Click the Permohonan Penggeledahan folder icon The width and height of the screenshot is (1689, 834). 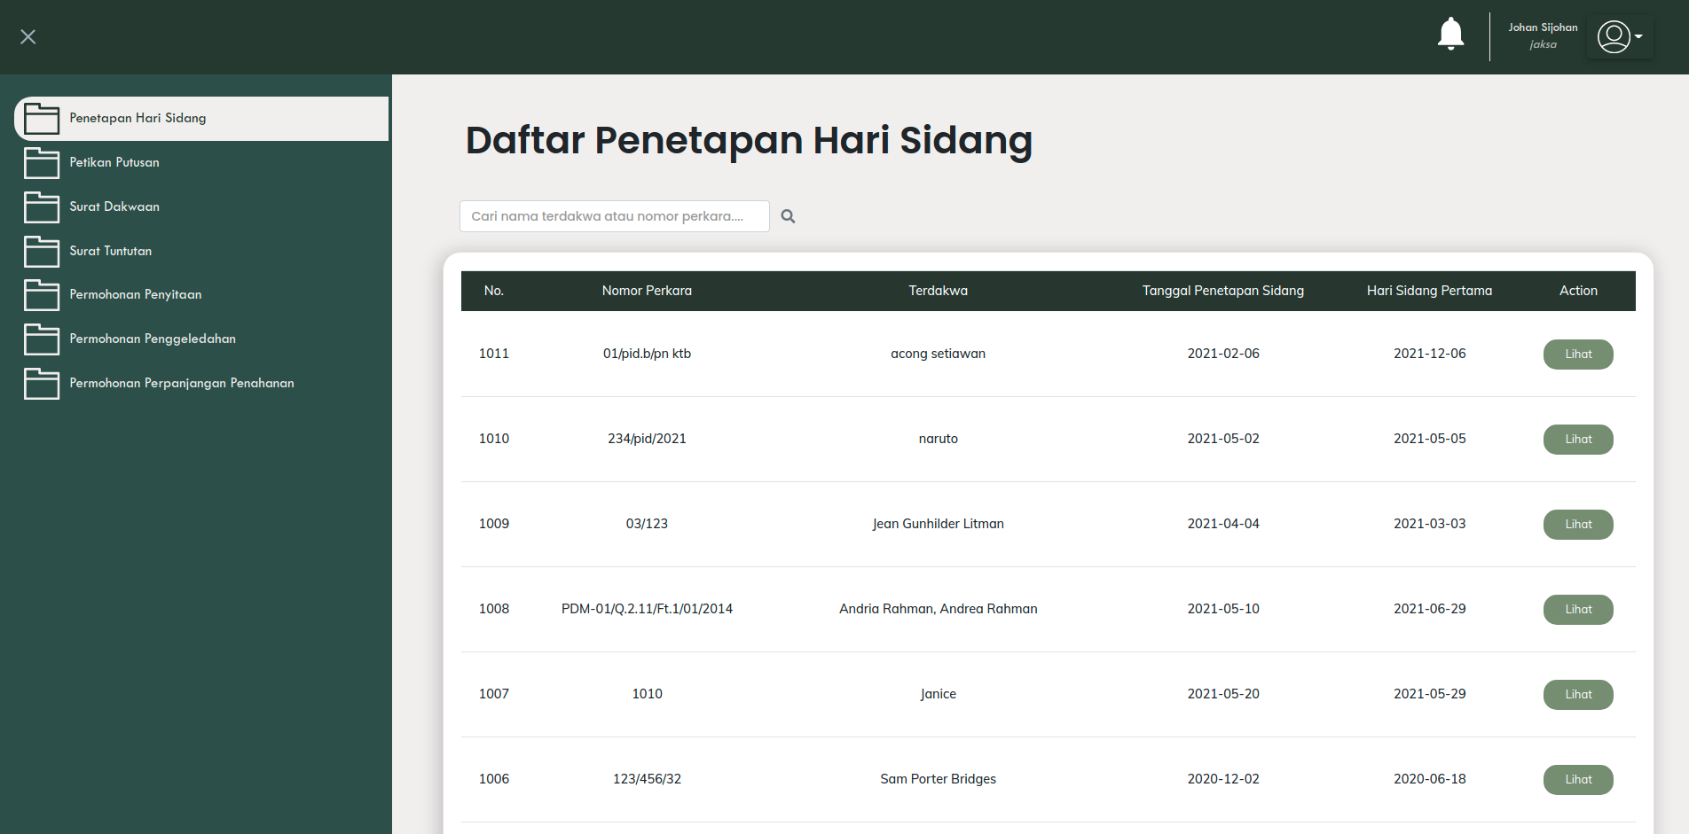click(42, 339)
